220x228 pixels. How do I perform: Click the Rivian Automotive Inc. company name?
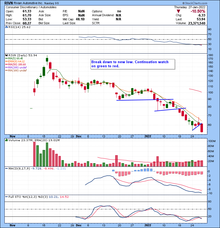point(28,3)
